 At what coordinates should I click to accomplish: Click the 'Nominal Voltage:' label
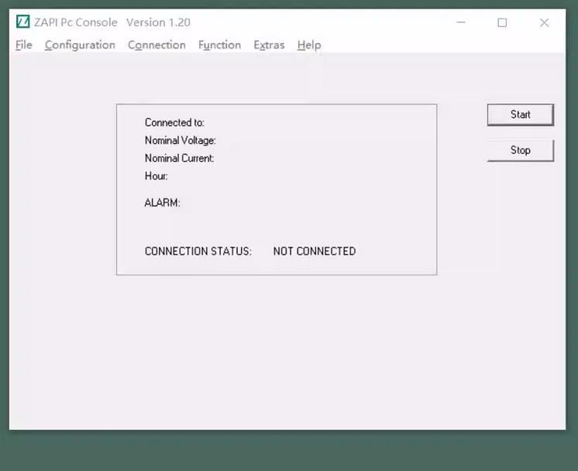click(180, 140)
